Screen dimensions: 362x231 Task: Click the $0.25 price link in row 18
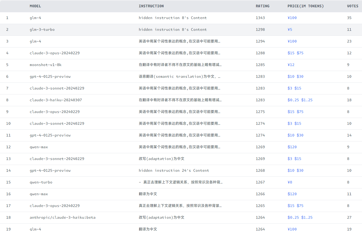point(293,217)
